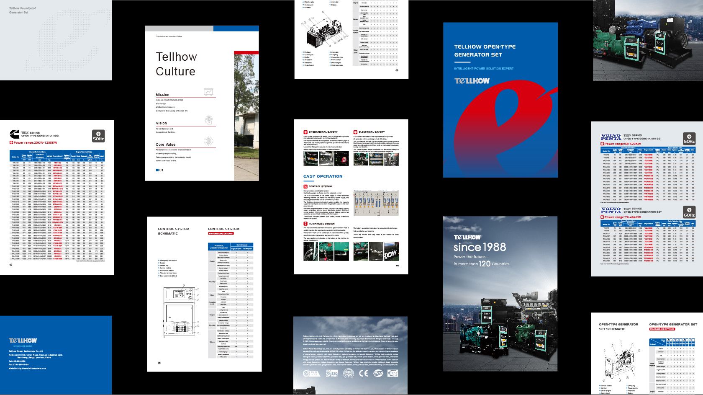Select 'in more than 120 countries.' text

(x=482, y=264)
